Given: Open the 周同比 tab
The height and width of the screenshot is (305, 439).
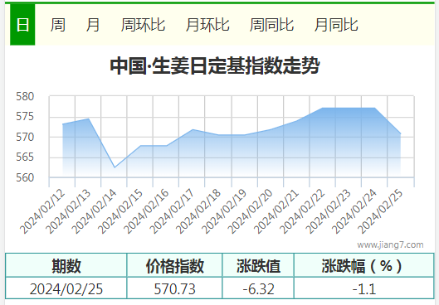Looking at the screenshot, I should click(x=271, y=25).
